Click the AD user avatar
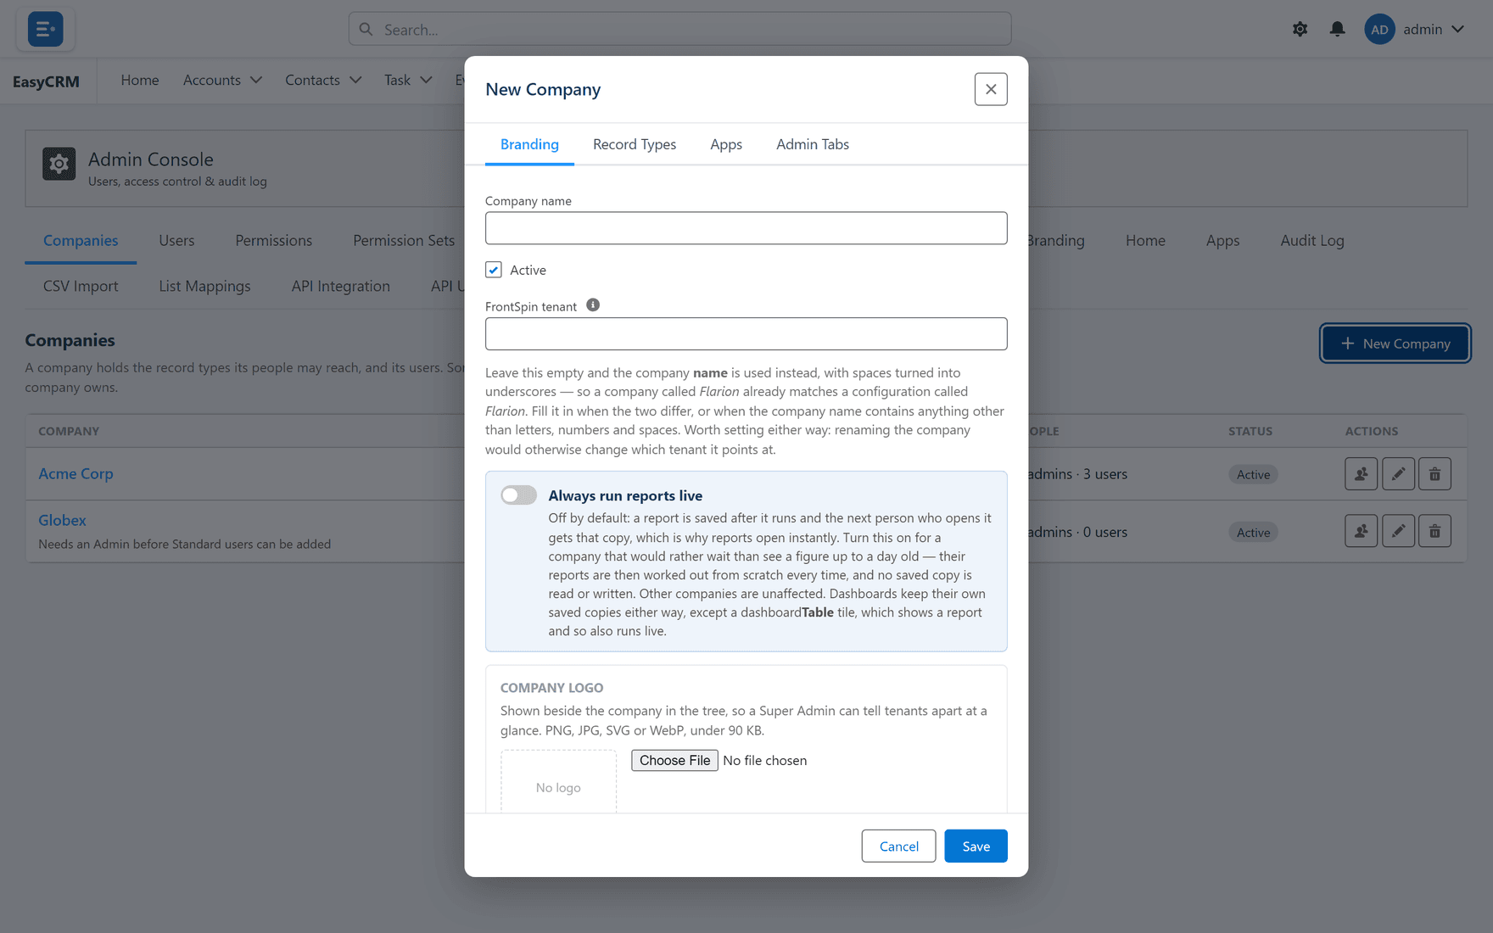This screenshot has width=1493, height=933. 1379,29
